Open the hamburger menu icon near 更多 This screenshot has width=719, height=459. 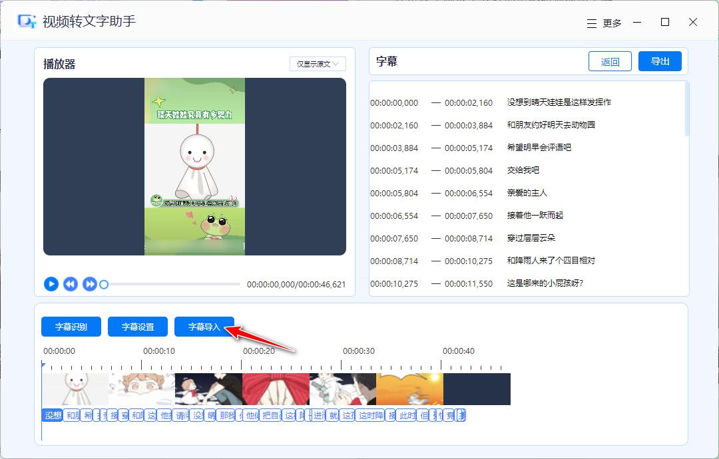coord(591,22)
